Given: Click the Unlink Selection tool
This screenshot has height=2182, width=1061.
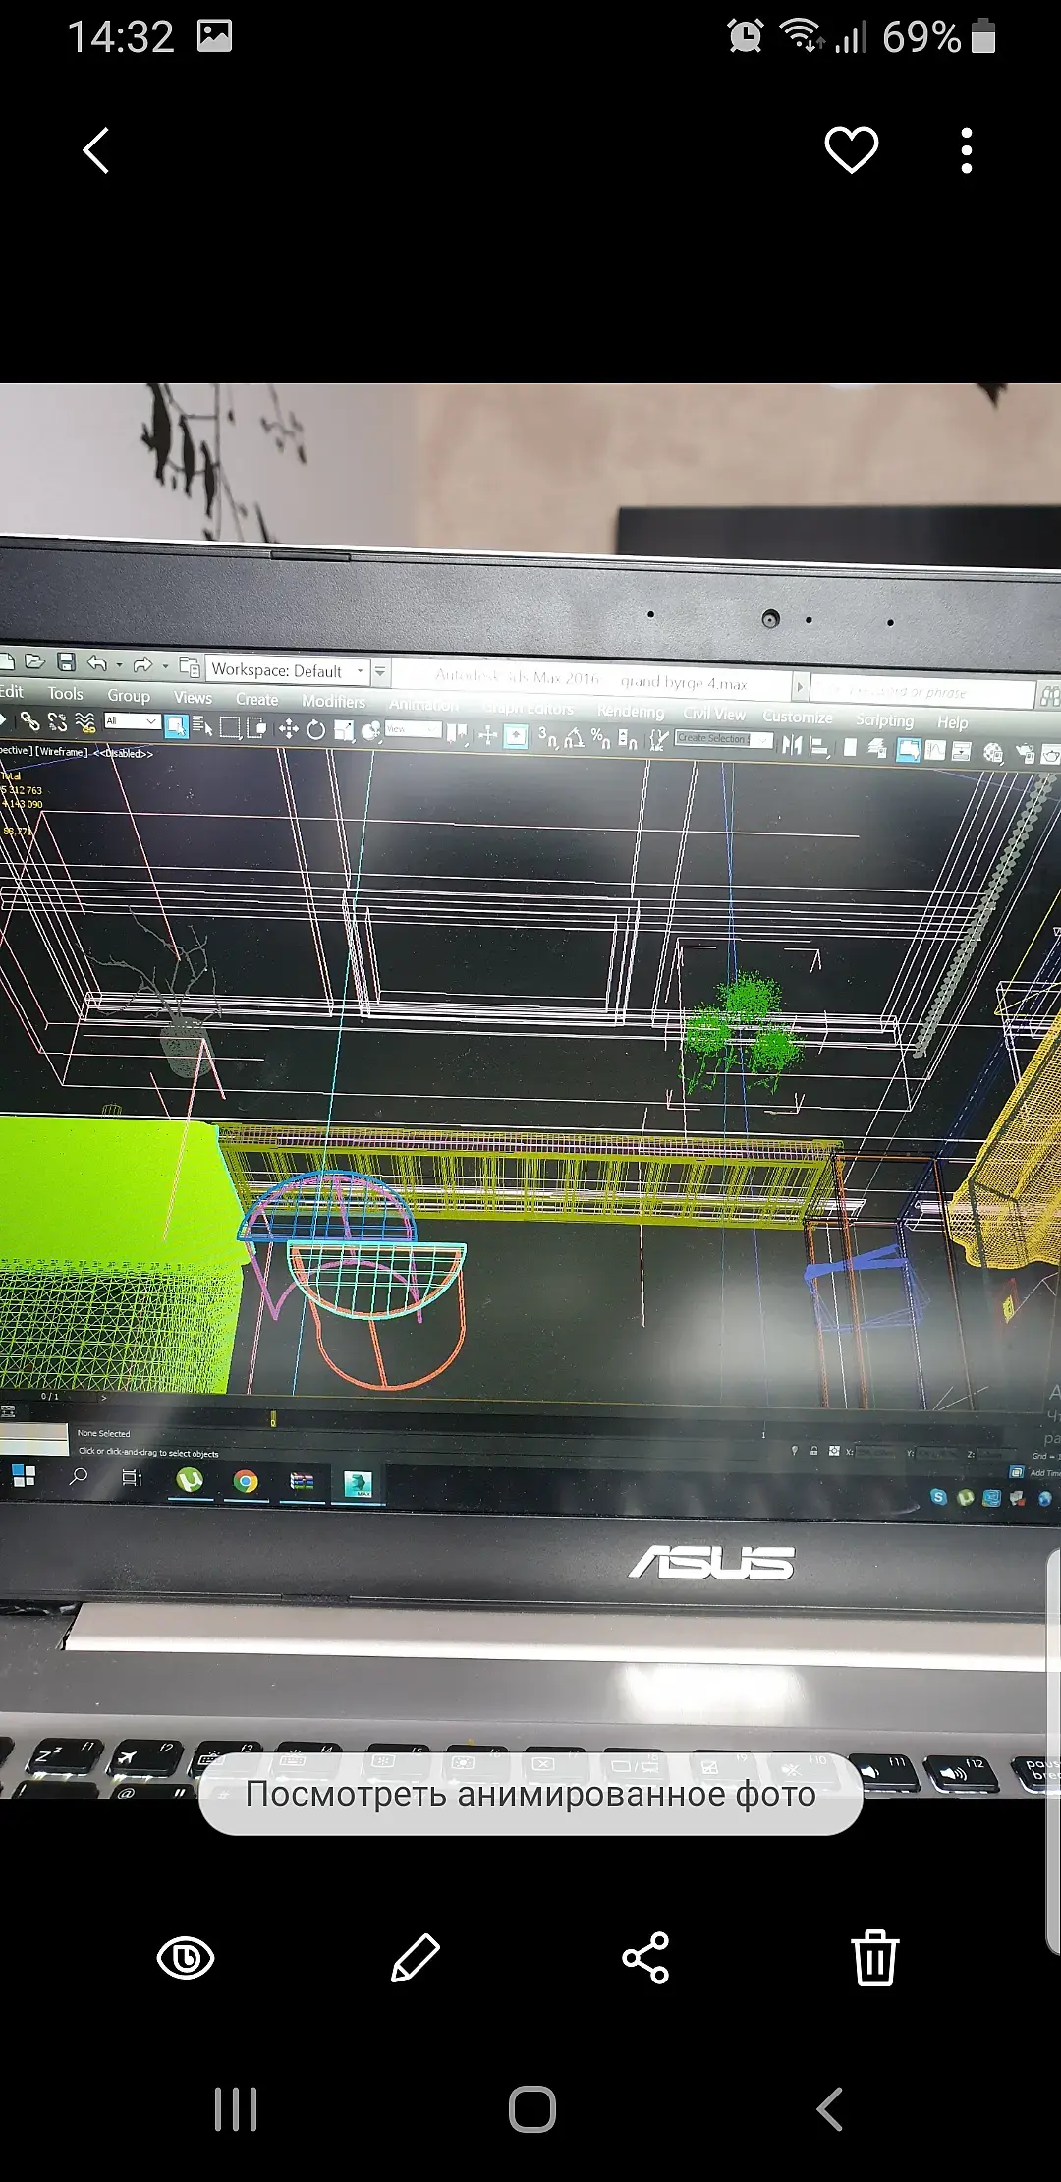Looking at the screenshot, I should (58, 722).
